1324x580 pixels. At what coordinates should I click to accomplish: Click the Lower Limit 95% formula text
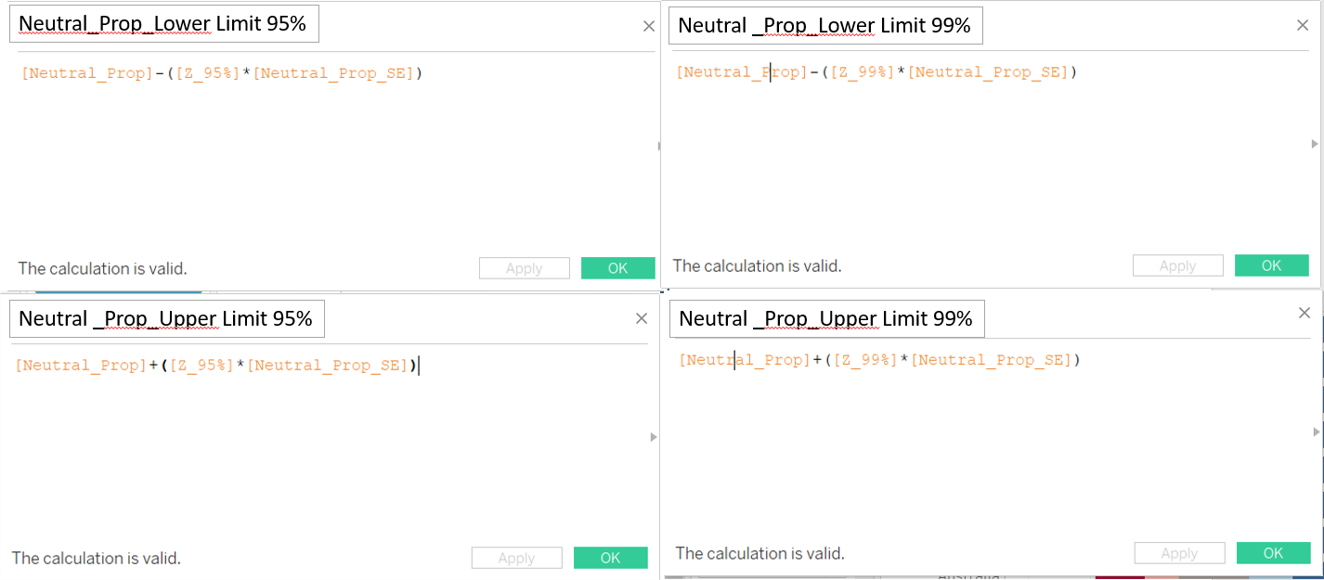pos(221,73)
